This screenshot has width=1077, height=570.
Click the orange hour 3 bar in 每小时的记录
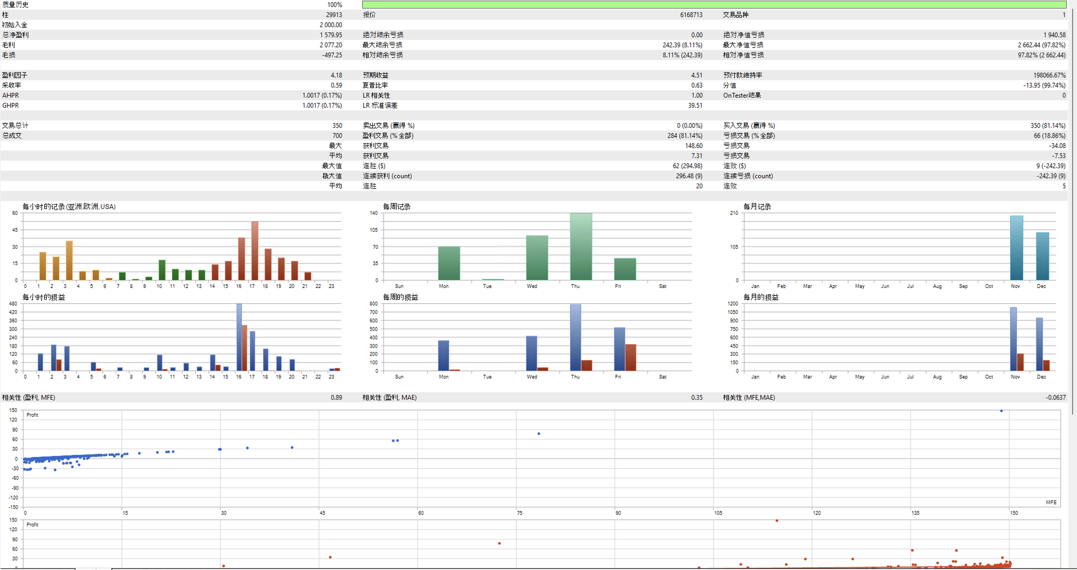(x=69, y=261)
